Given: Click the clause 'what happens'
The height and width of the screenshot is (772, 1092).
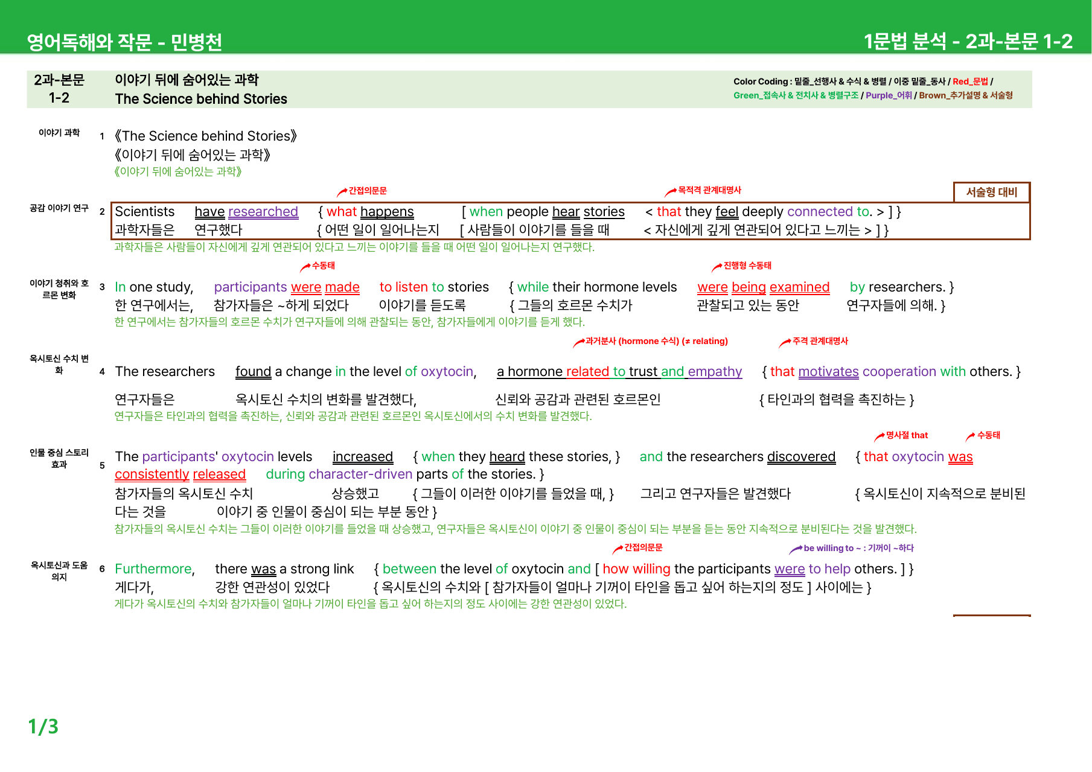Looking at the screenshot, I should (x=370, y=212).
